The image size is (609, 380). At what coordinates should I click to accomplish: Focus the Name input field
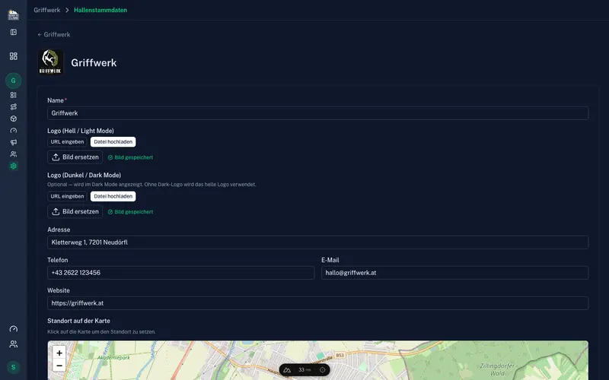[317, 113]
